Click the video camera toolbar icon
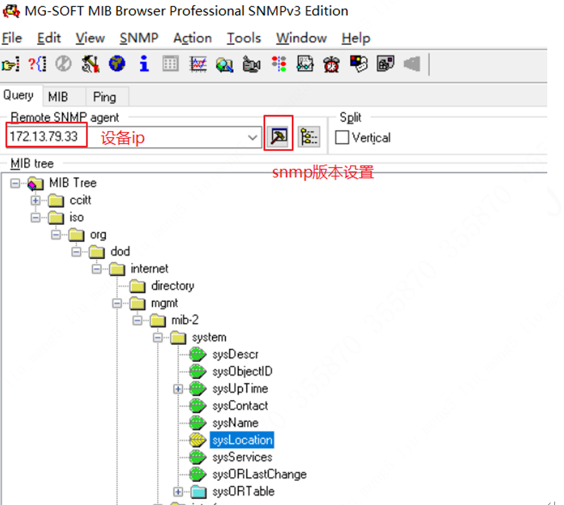Viewport: 564px width, 505px height. pos(251,64)
